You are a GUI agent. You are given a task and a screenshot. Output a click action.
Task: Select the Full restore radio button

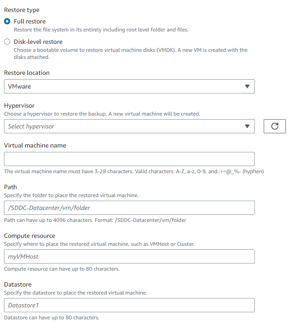coord(7,21)
